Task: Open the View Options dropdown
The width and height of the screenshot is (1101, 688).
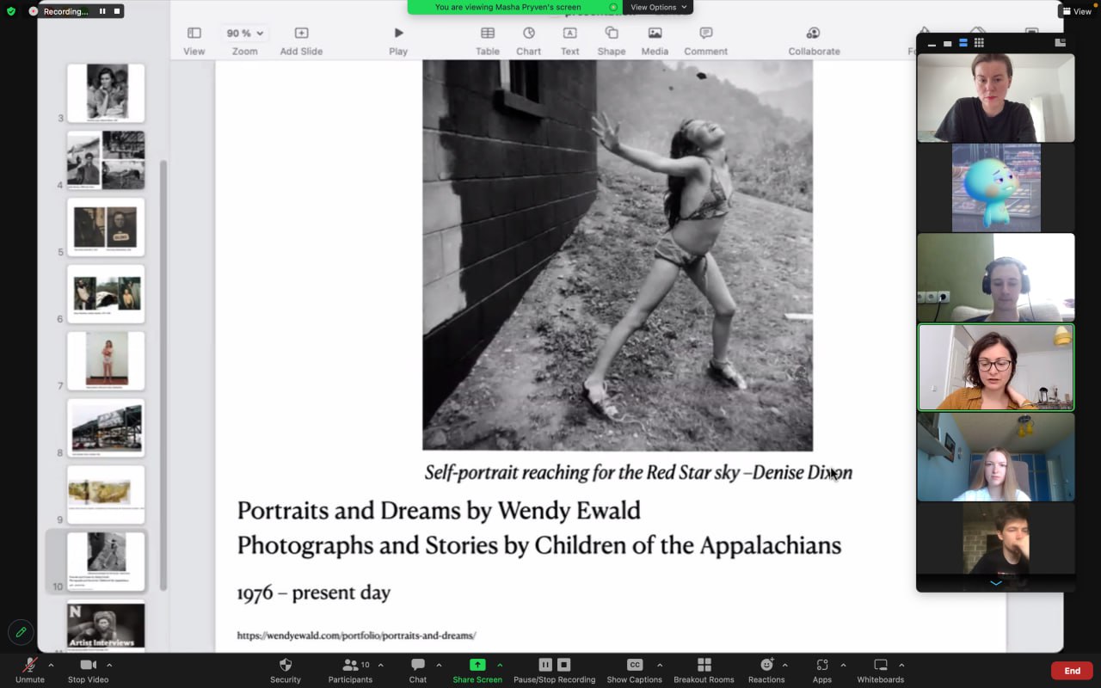Action: [x=658, y=7]
